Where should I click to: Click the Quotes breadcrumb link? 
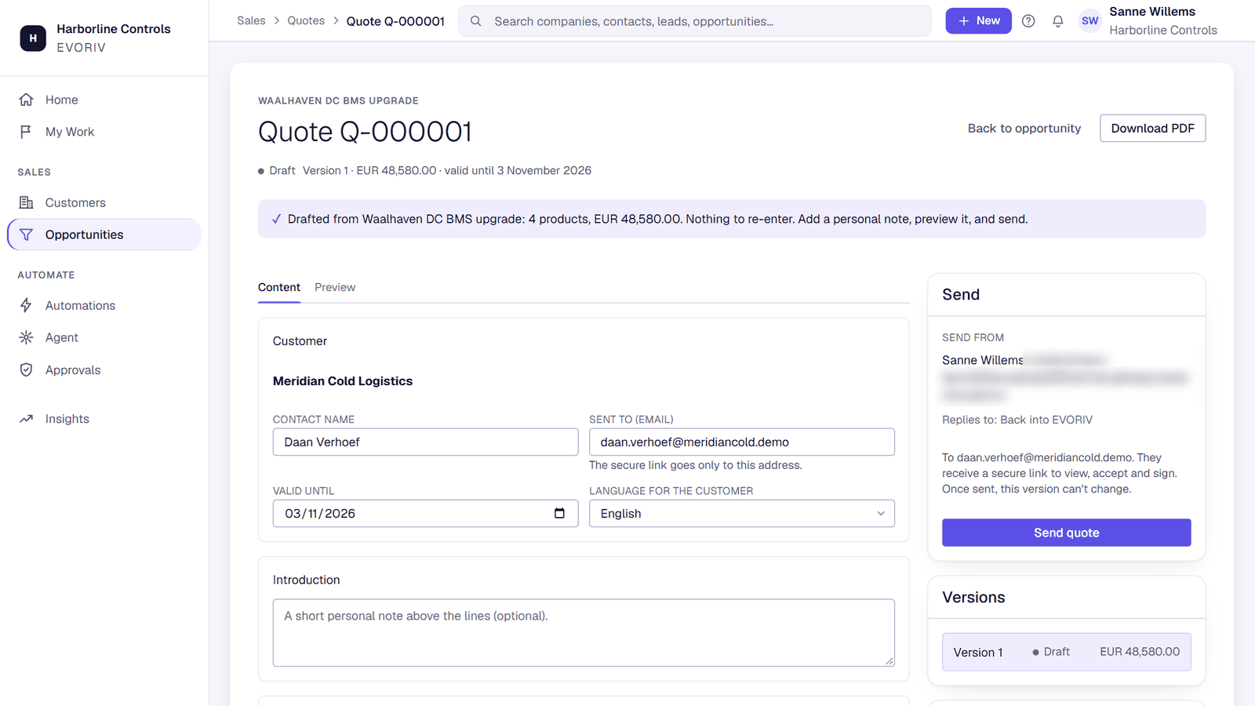coord(306,20)
